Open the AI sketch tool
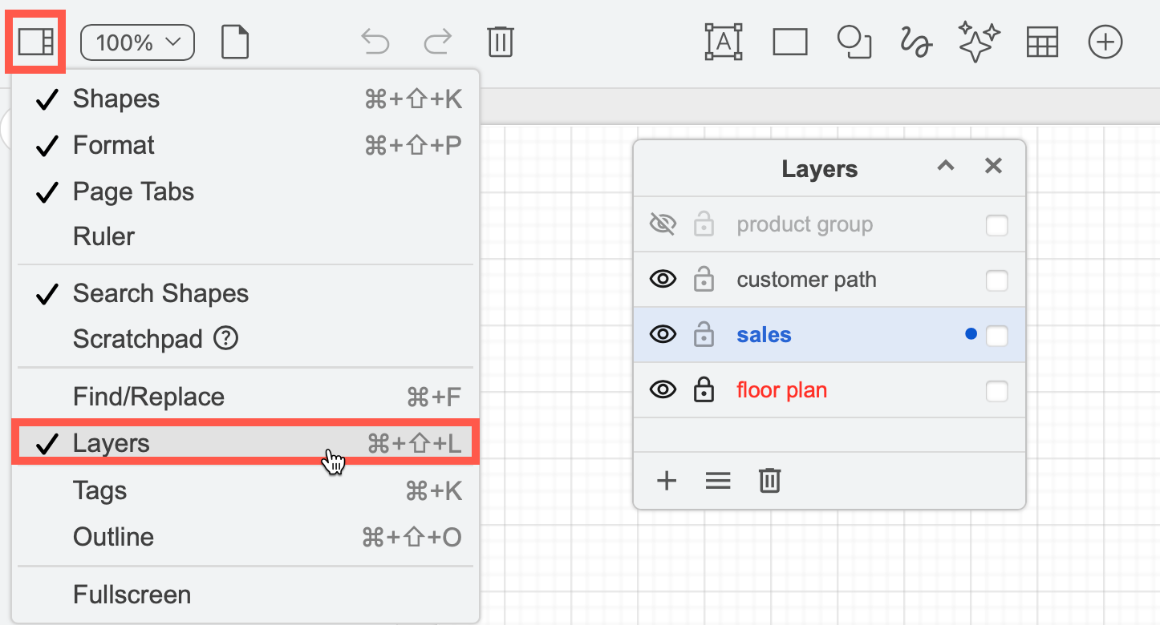 tap(979, 42)
